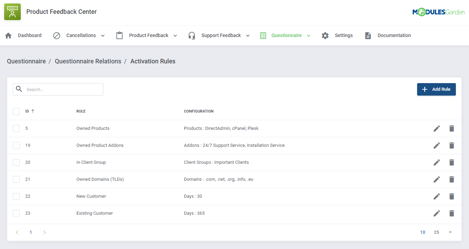Select the headset icon beside Support Feedback

coord(192,35)
